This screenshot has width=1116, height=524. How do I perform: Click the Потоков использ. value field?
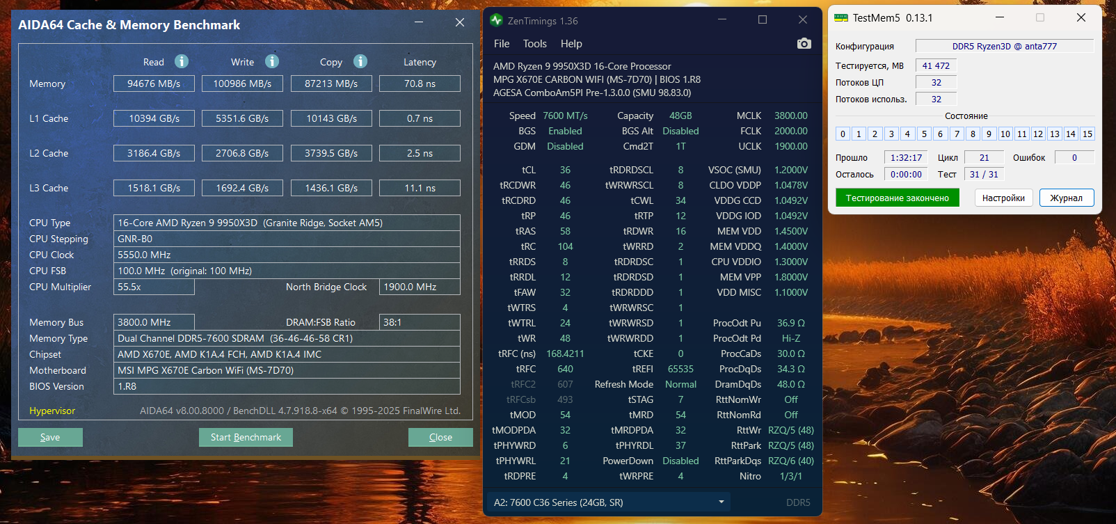point(936,100)
